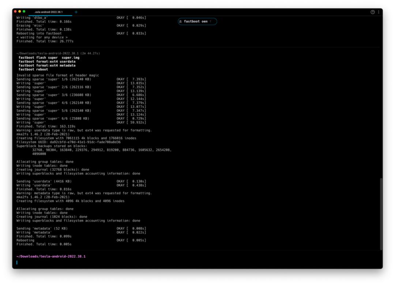Click the "Writing 'metadata'" output line
The image size is (395, 285).
point(34,232)
